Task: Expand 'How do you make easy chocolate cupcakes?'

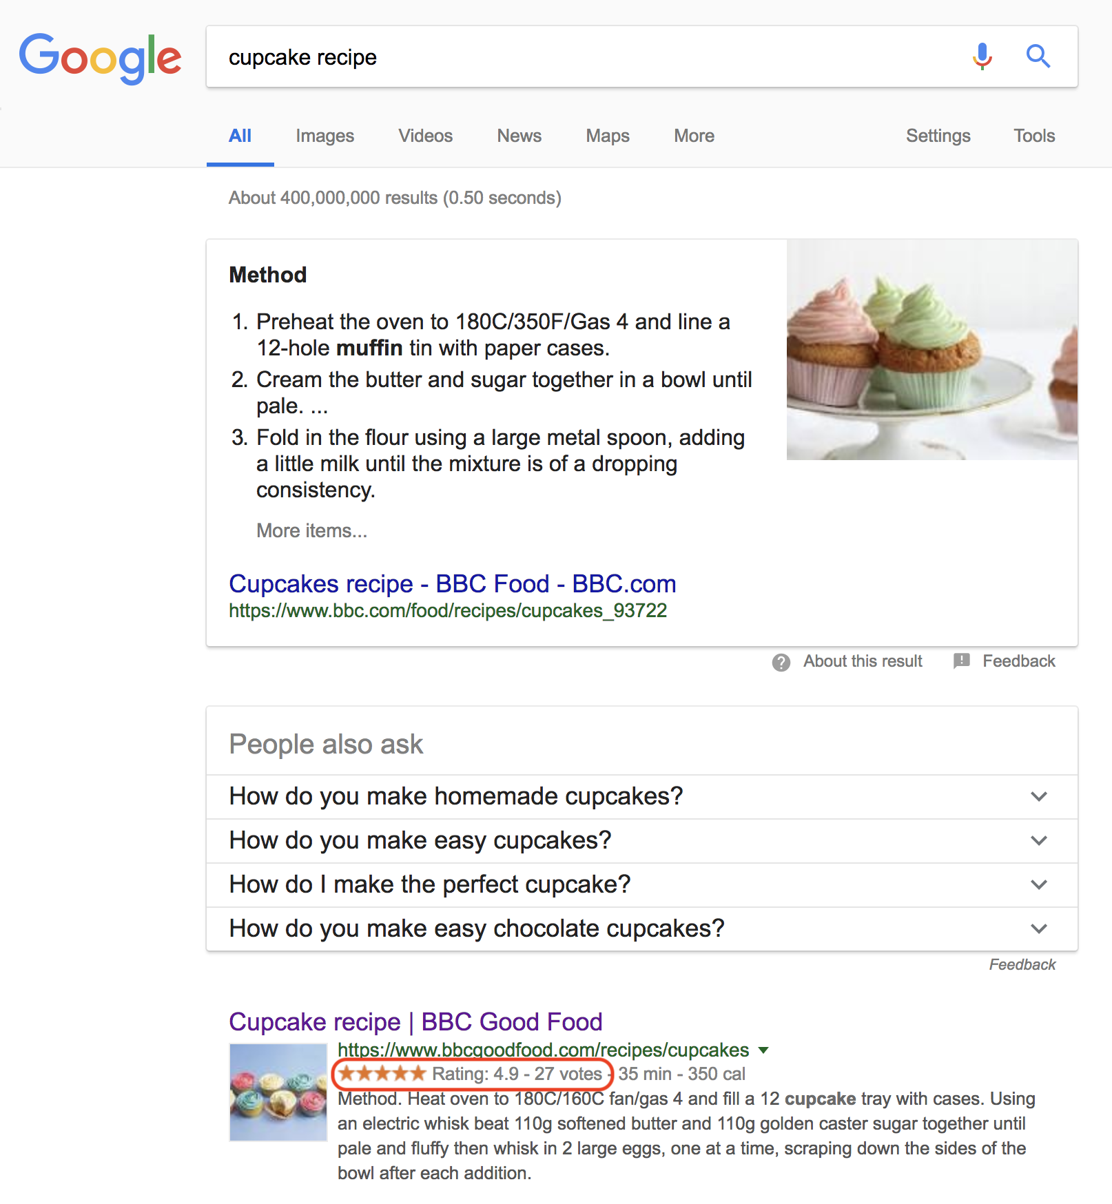Action: [x=641, y=928]
